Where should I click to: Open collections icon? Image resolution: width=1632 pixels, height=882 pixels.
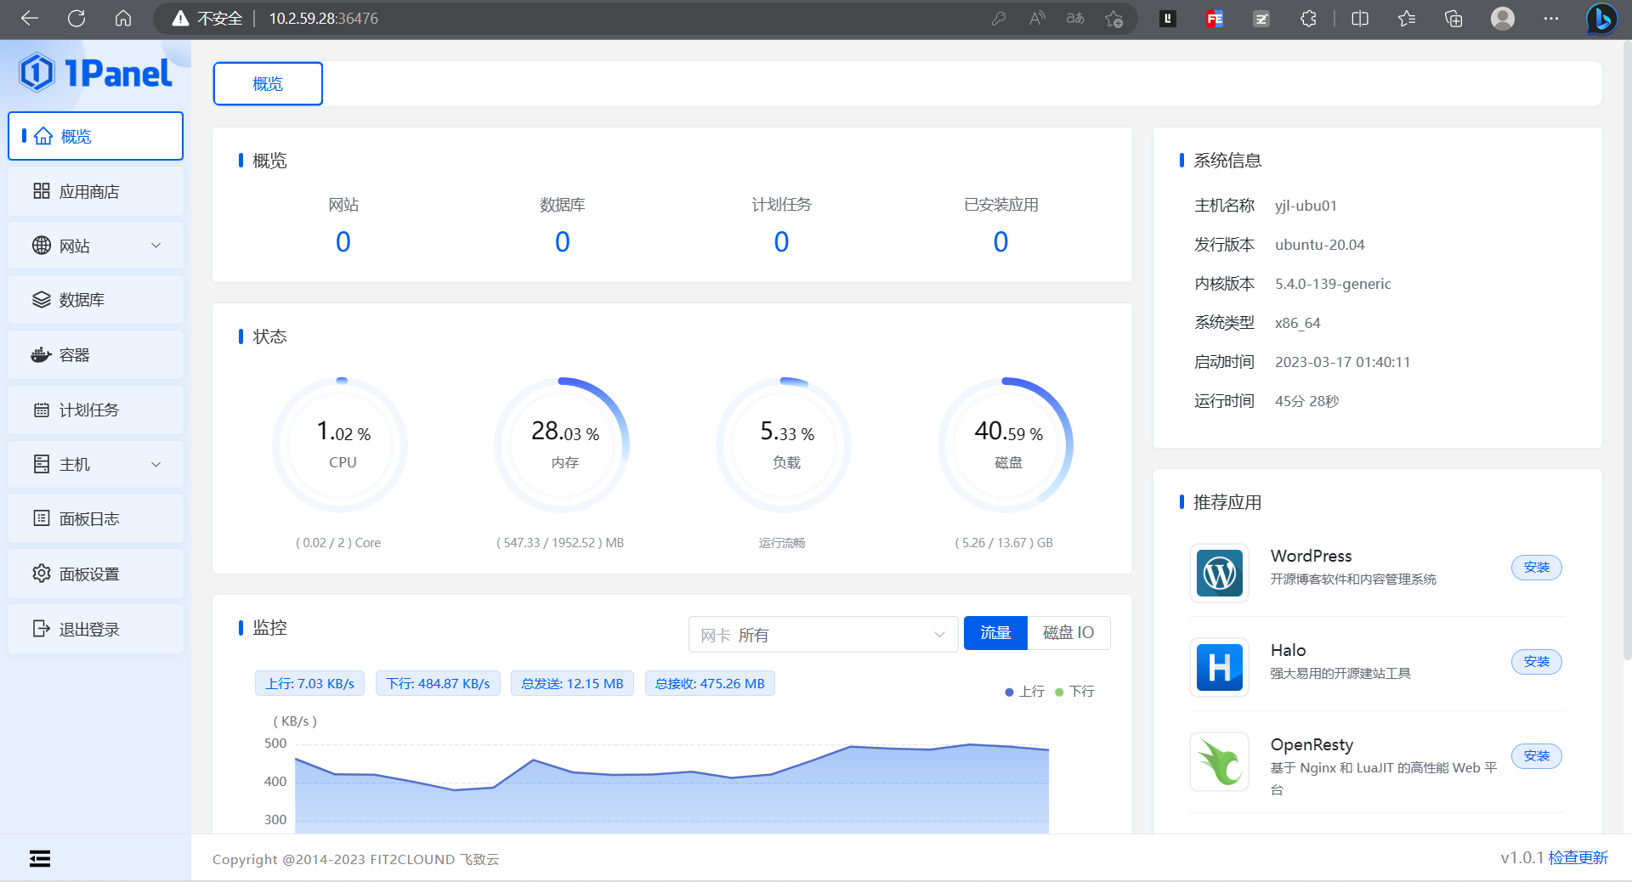[1453, 18]
